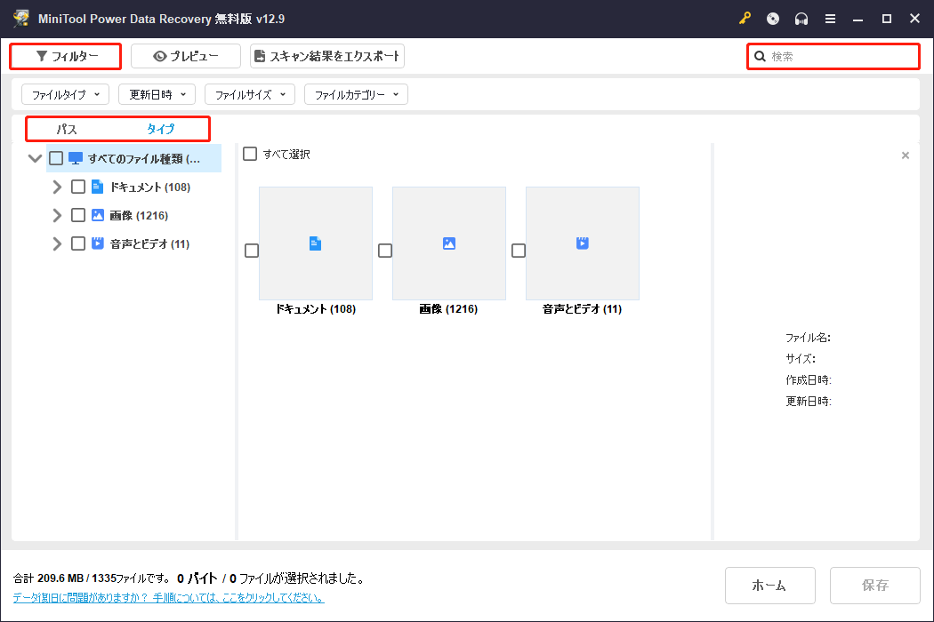Open the ファイルタイプ dropdown
Viewport: 934px width, 622px height.
pos(66,94)
